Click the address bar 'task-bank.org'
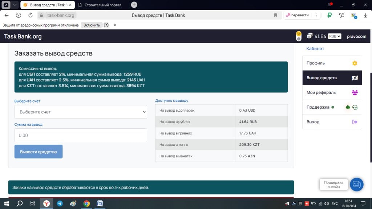 coord(61,15)
